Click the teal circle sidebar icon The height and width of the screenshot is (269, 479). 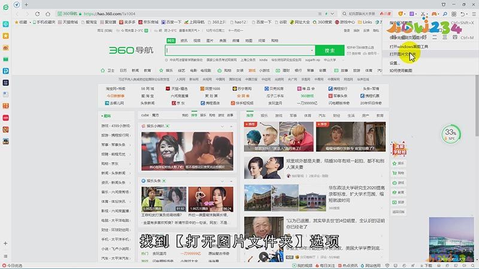point(5,24)
